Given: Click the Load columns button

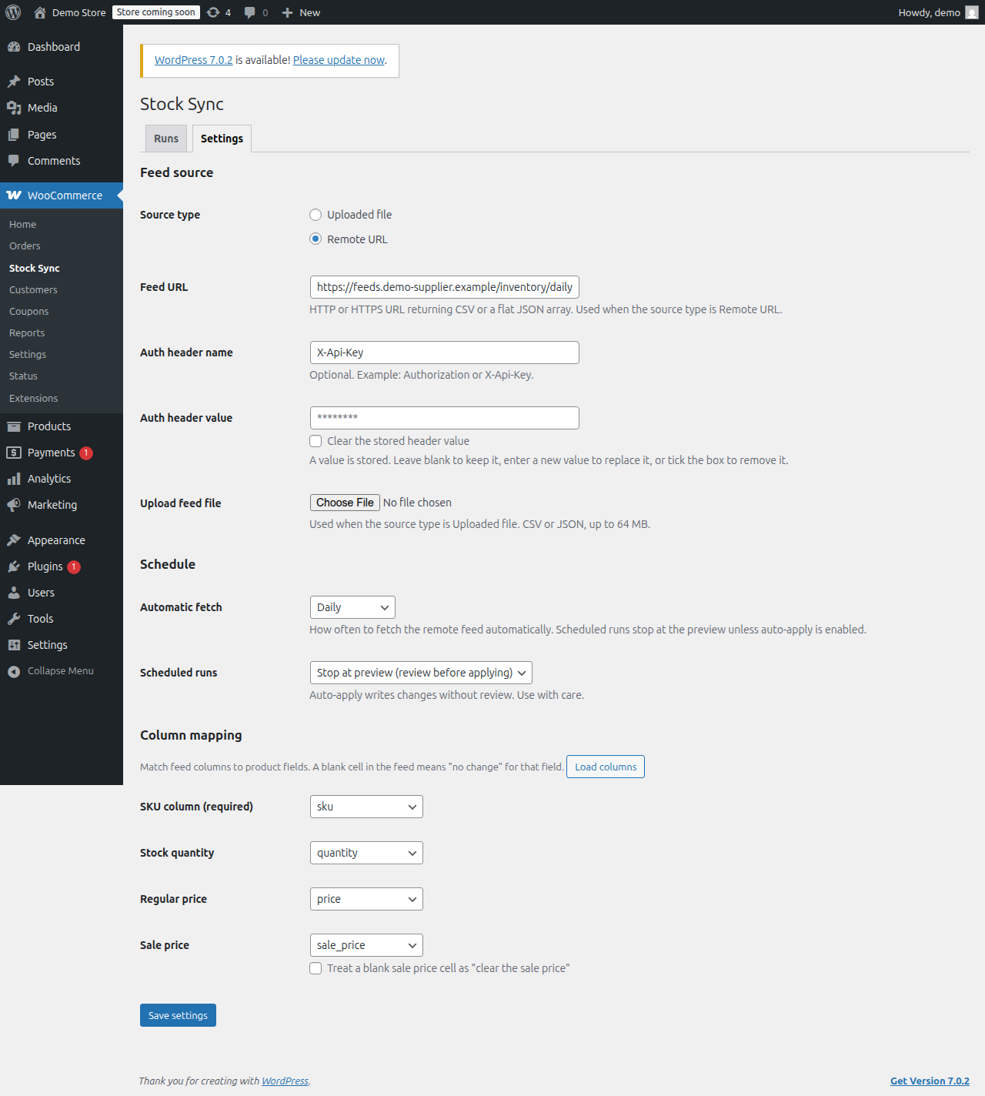Looking at the screenshot, I should (x=606, y=767).
